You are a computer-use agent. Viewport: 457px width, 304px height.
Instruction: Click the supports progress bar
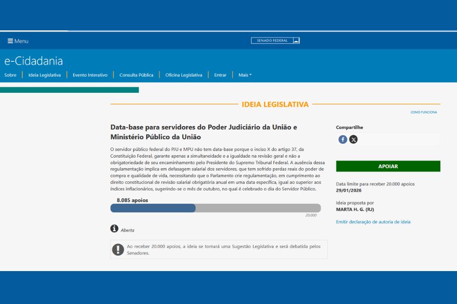pyautogui.click(x=215, y=208)
